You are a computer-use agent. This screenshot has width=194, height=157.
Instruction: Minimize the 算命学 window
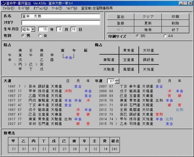(181, 3)
